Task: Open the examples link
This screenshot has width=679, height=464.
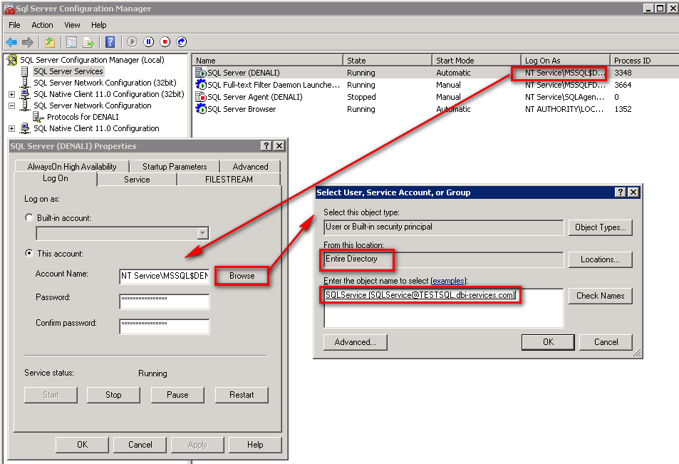Action: coord(447,282)
